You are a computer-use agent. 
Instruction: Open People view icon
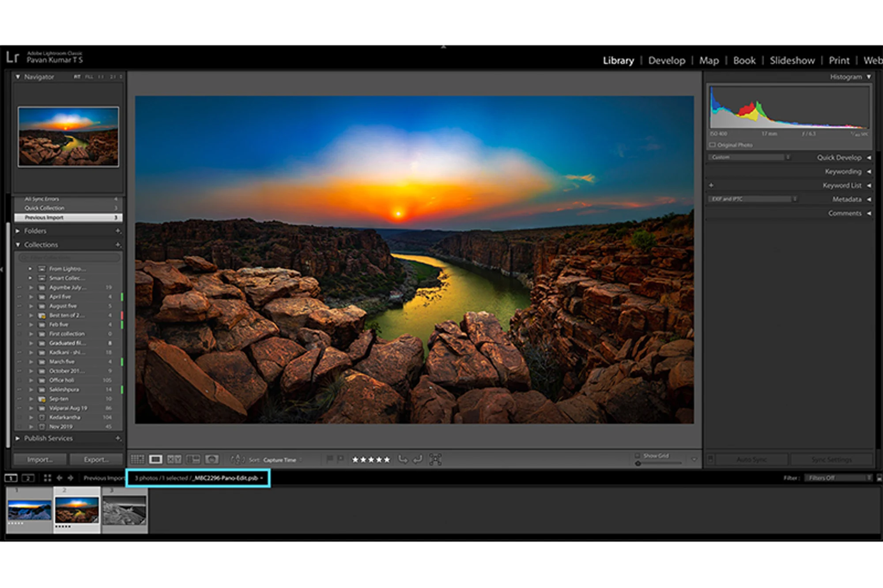pos(212,459)
